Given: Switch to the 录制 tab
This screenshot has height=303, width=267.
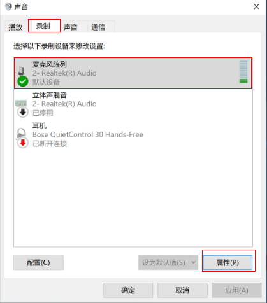Looking at the screenshot, I should pyautogui.click(x=43, y=26).
